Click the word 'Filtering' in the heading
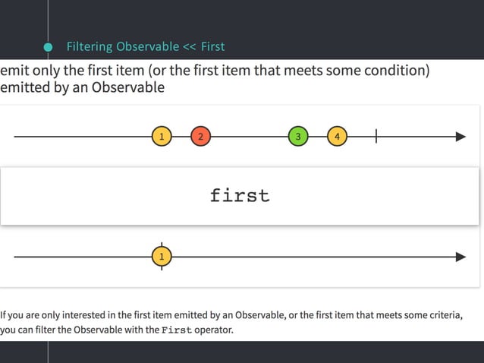 coord(90,46)
